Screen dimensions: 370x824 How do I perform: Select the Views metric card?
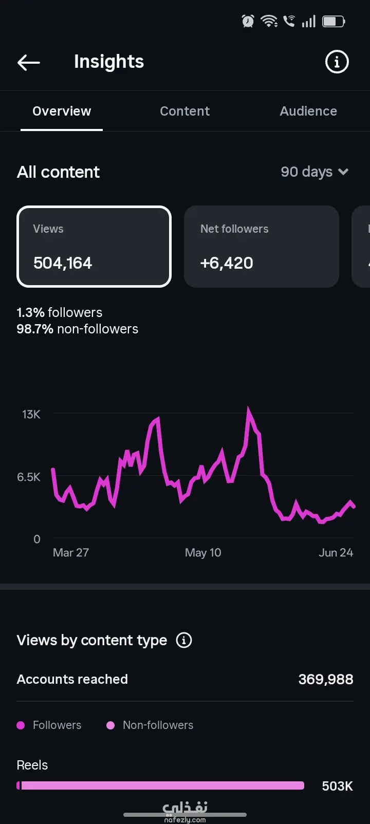point(94,247)
